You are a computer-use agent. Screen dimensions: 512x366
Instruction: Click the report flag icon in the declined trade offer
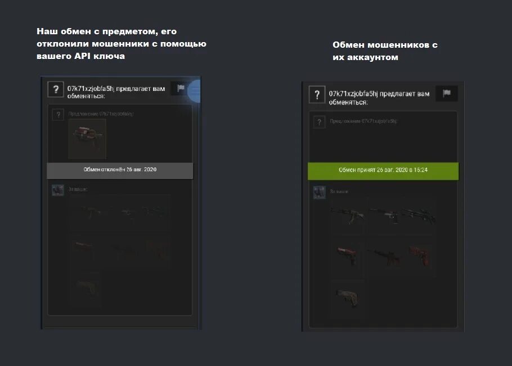(181, 88)
